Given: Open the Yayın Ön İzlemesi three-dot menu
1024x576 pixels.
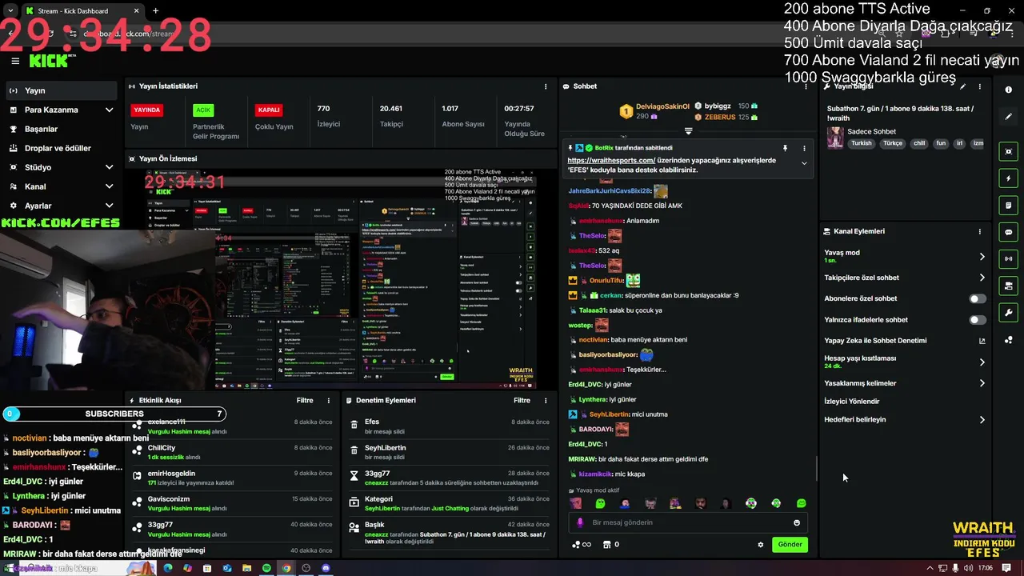Looking at the screenshot, I should [x=546, y=158].
